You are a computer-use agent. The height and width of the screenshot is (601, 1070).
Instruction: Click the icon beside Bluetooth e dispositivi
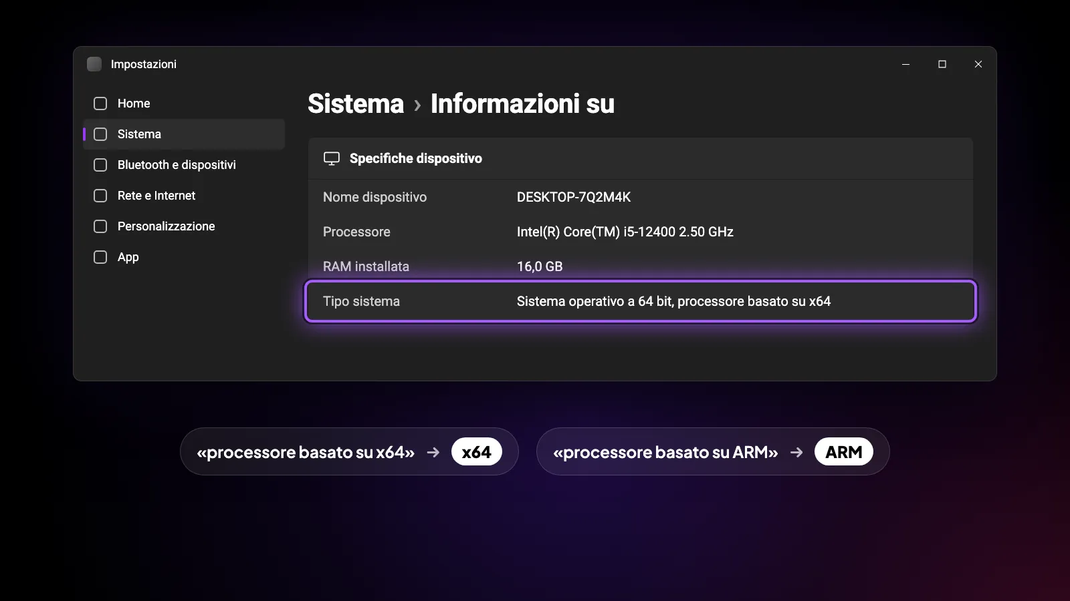point(100,165)
